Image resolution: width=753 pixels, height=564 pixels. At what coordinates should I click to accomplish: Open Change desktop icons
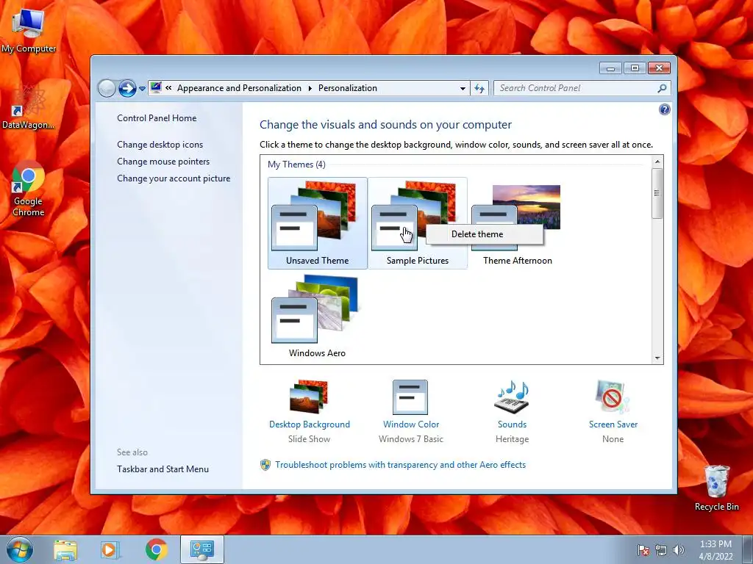pos(160,145)
